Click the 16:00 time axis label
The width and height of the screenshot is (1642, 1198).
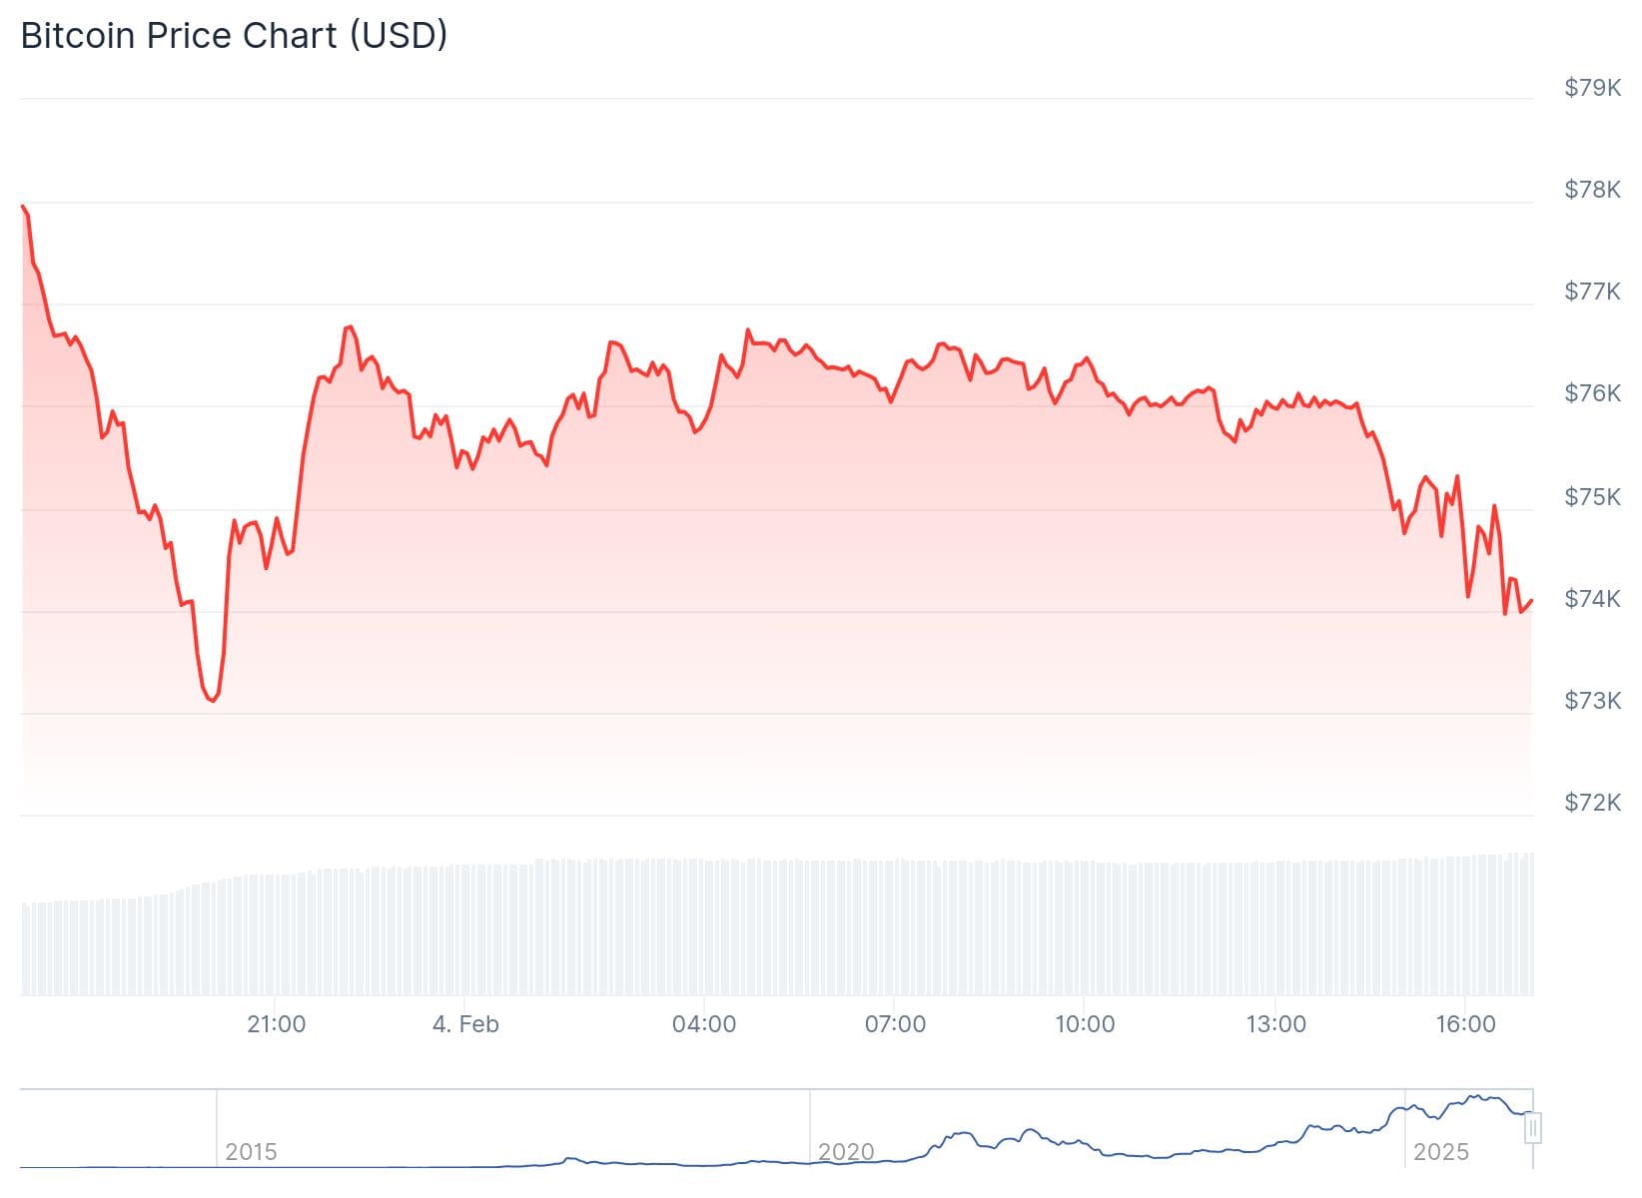(1465, 1024)
